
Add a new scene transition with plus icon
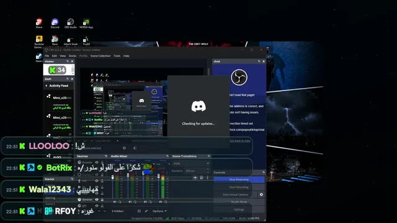coord(195,178)
